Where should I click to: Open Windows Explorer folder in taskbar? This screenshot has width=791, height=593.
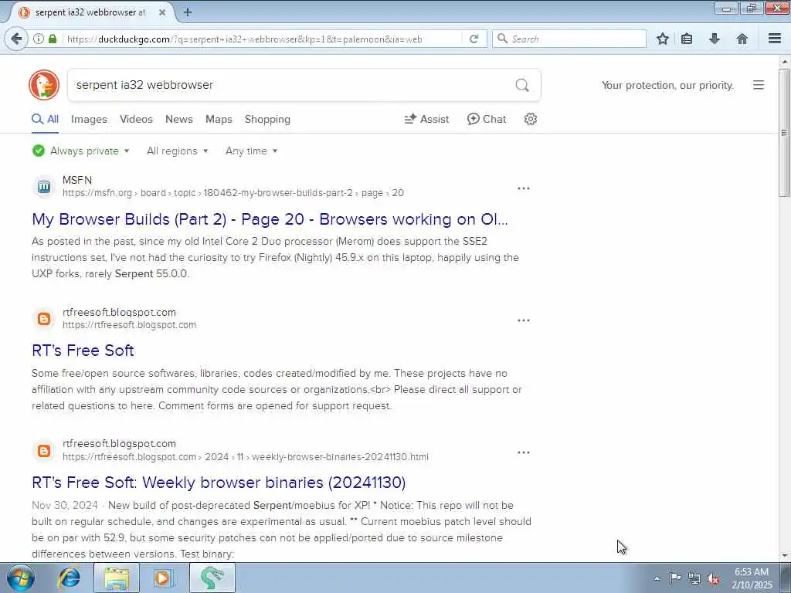point(117,578)
